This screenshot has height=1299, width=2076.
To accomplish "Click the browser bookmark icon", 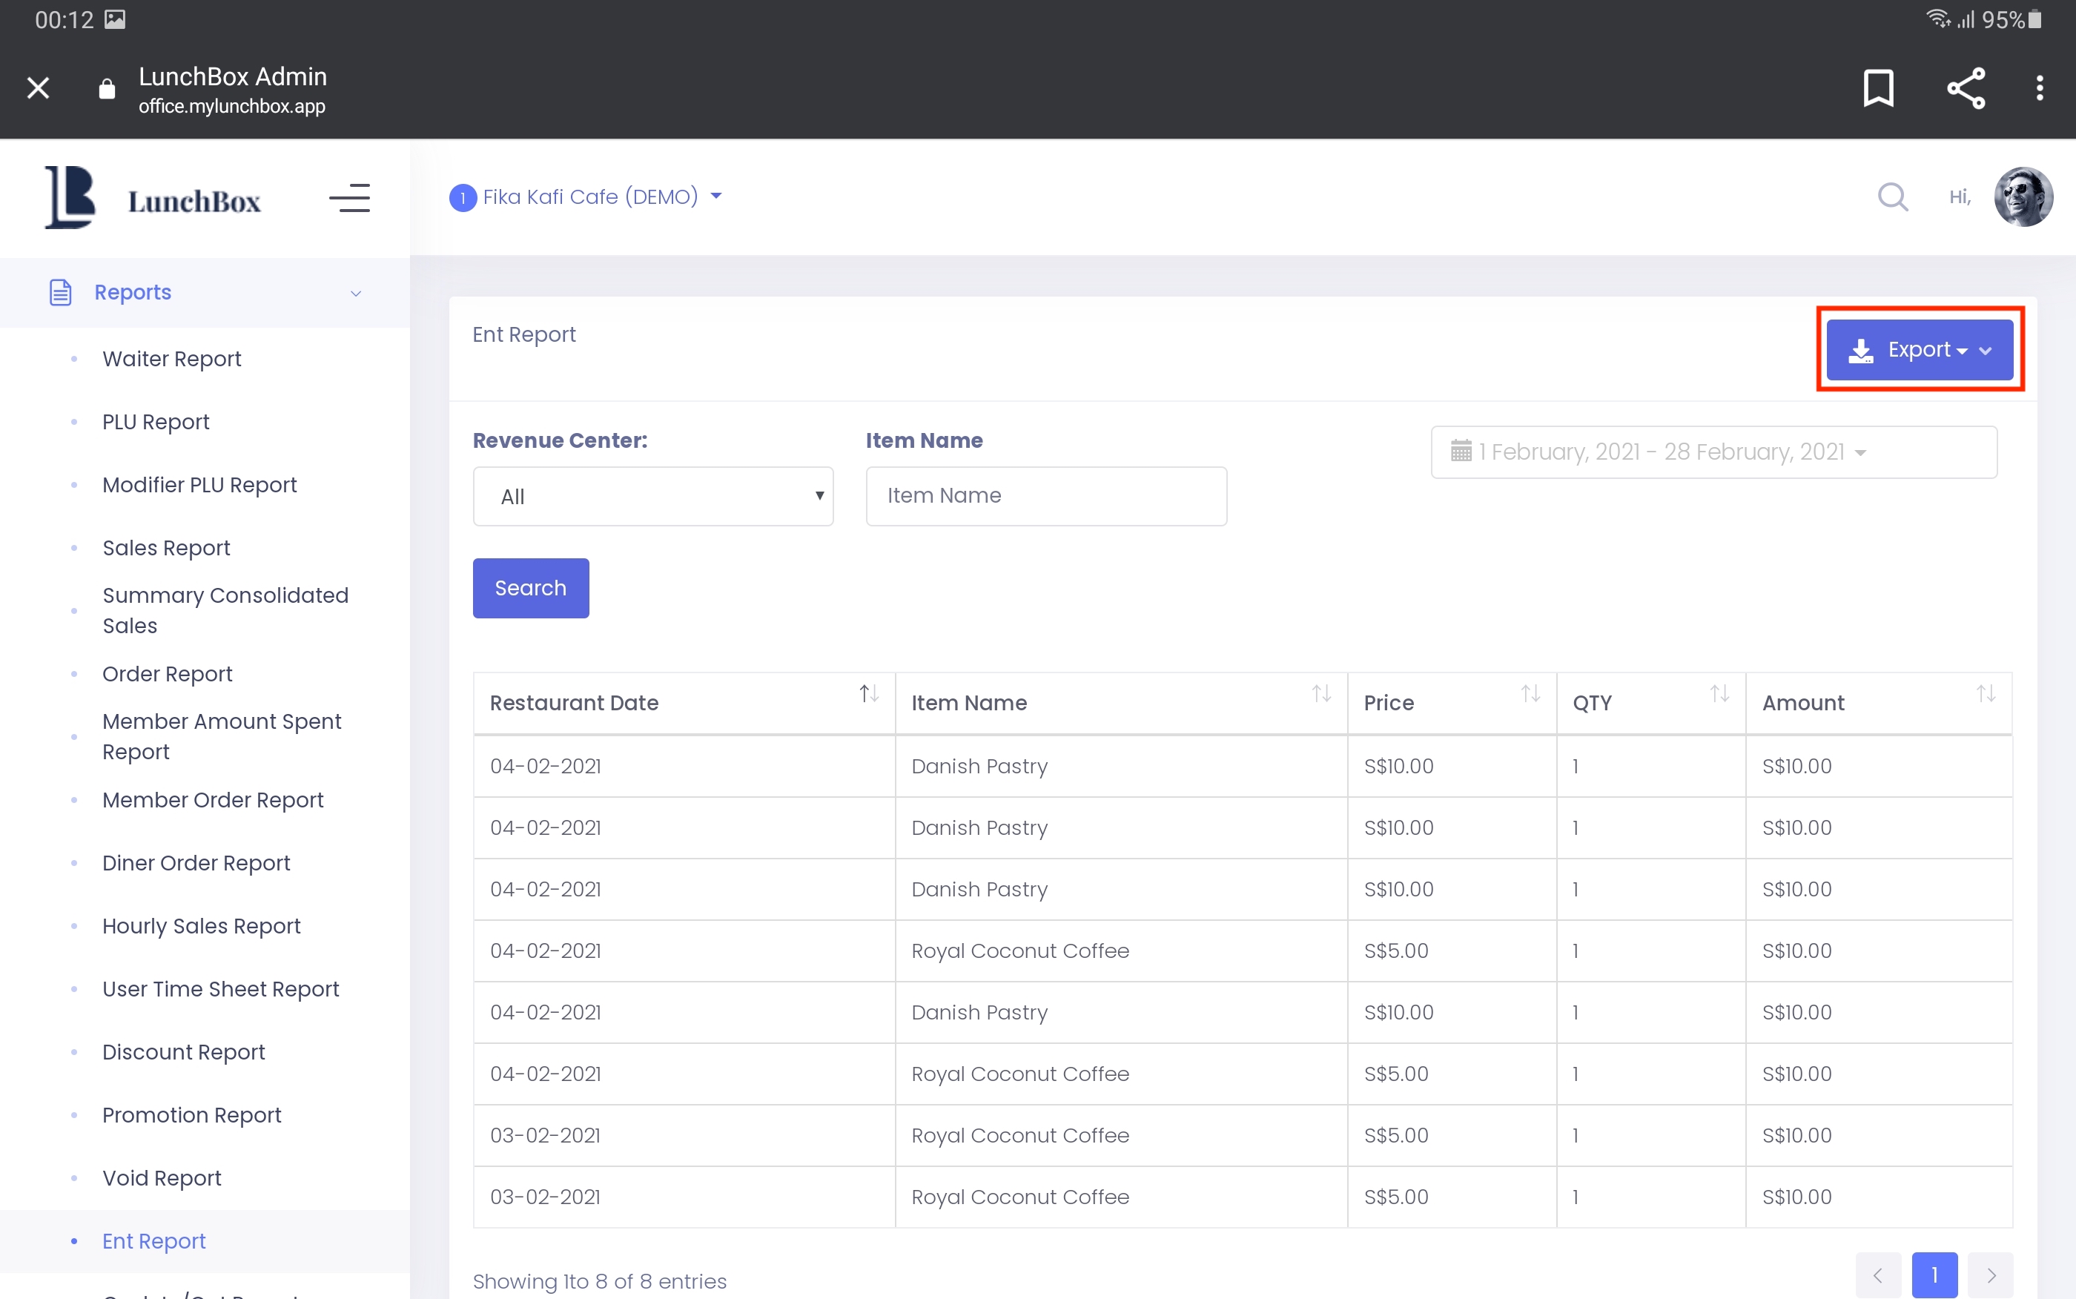I will (1877, 87).
